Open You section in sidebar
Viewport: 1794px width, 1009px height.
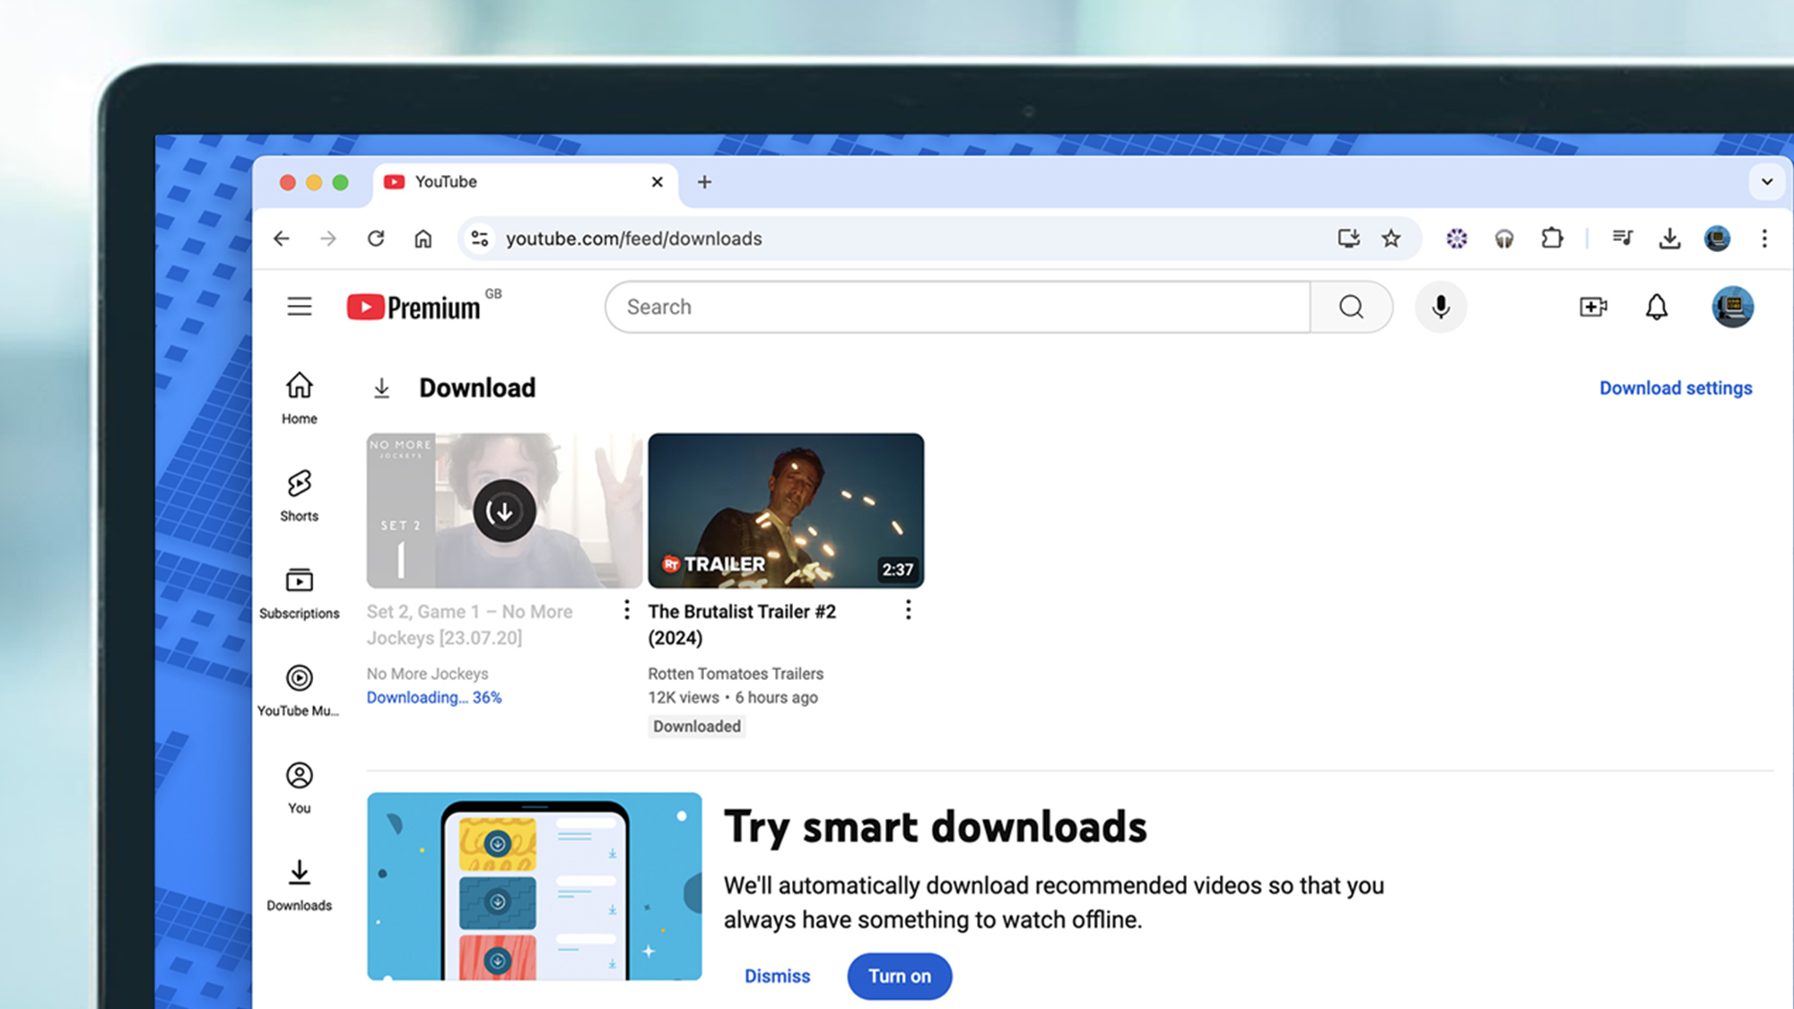coord(300,788)
